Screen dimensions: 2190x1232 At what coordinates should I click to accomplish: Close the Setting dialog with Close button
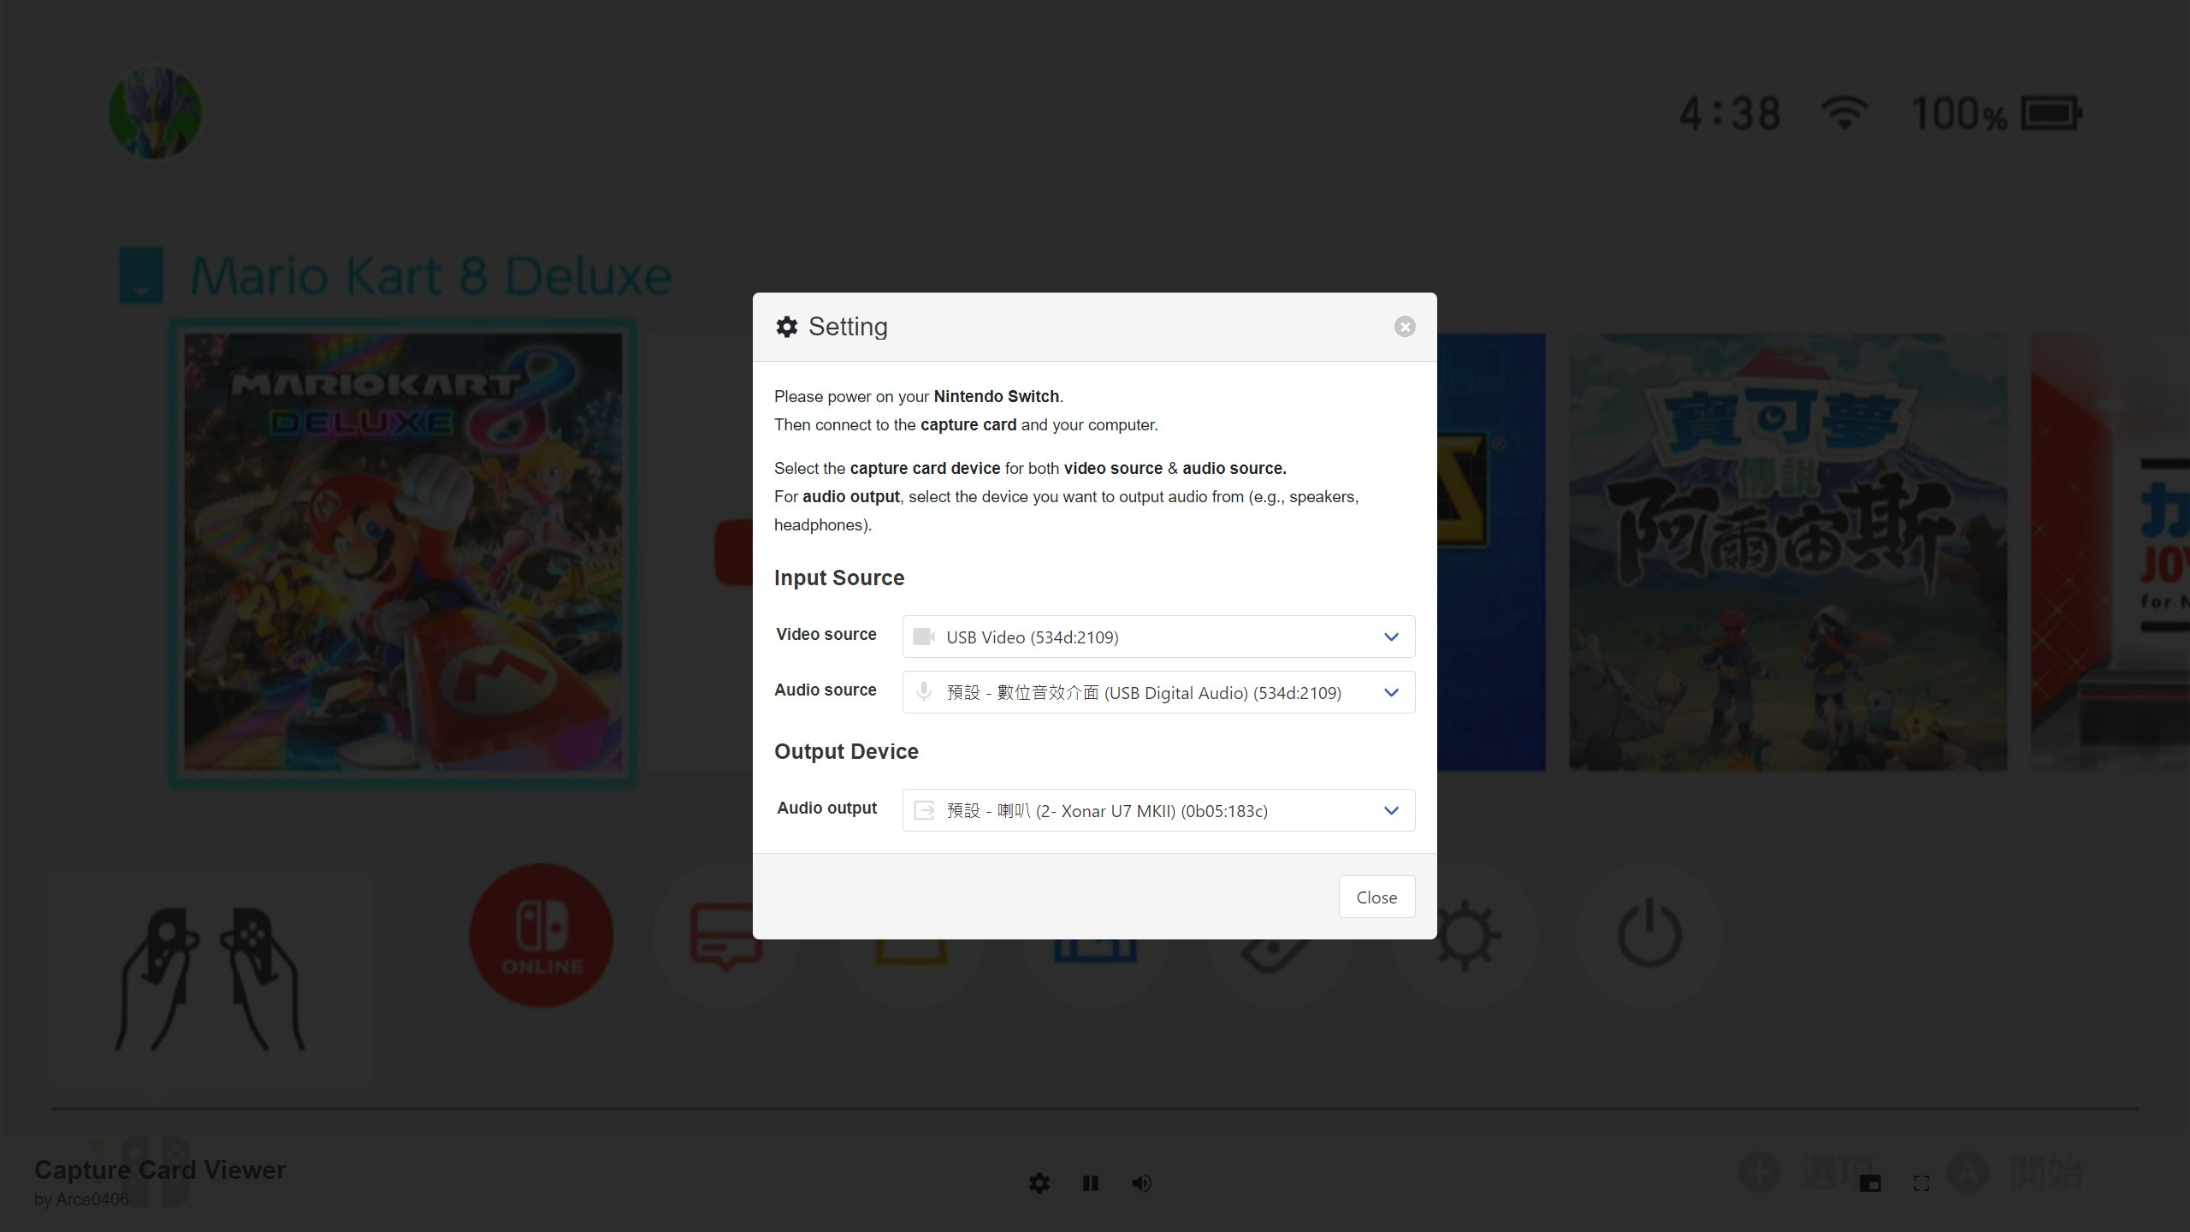pos(1376,897)
